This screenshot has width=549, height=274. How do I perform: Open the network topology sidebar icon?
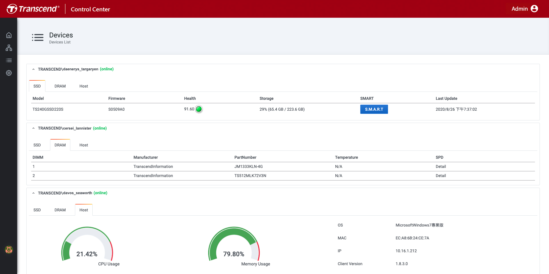pos(9,48)
